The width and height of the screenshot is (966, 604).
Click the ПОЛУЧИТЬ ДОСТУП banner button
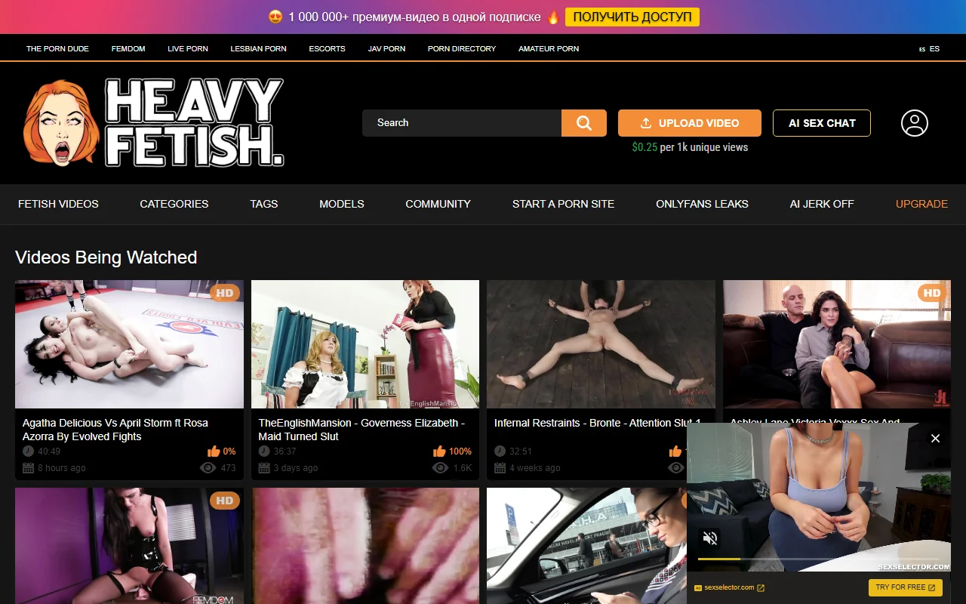pos(632,17)
